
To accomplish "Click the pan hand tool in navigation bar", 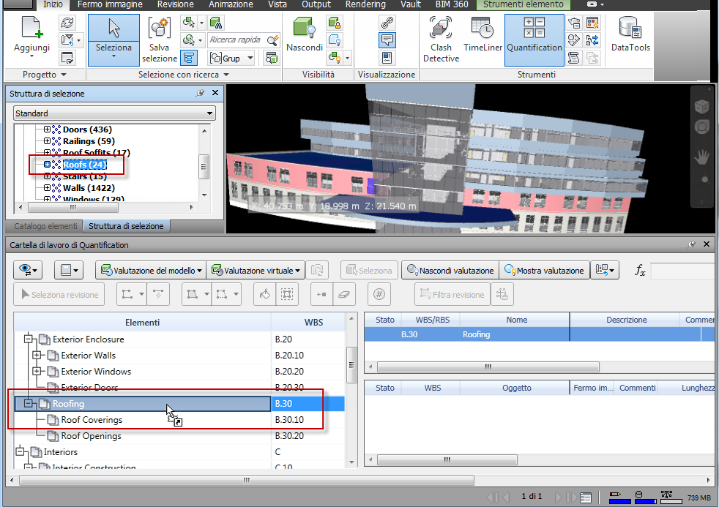I will (702, 157).
